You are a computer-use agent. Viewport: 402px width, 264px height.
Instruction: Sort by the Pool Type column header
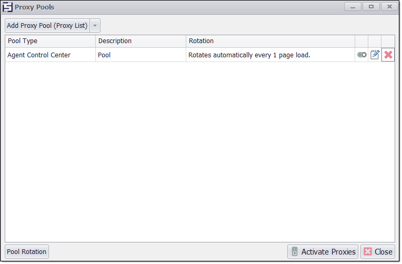(50, 41)
